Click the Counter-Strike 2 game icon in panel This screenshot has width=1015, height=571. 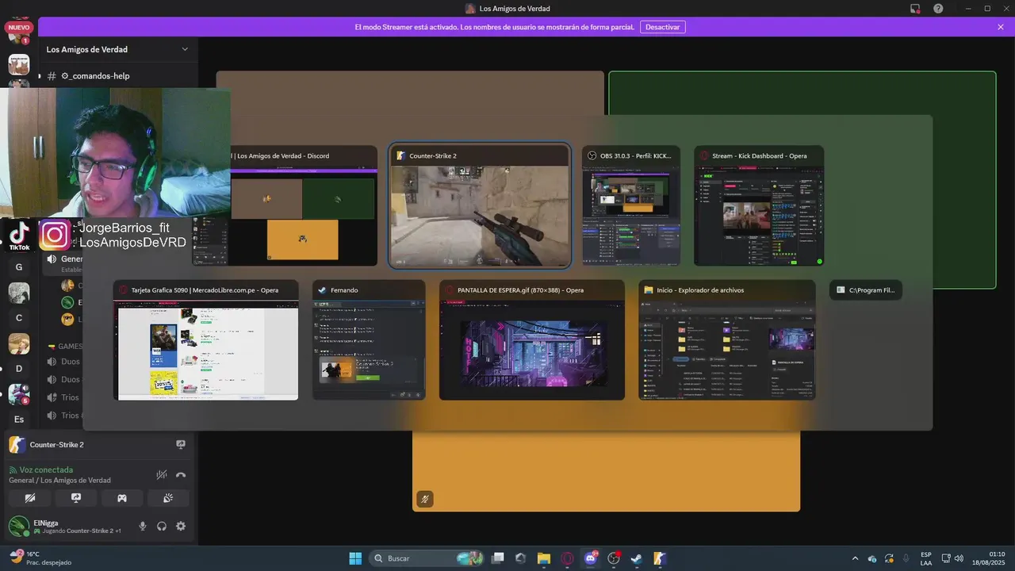(x=17, y=445)
